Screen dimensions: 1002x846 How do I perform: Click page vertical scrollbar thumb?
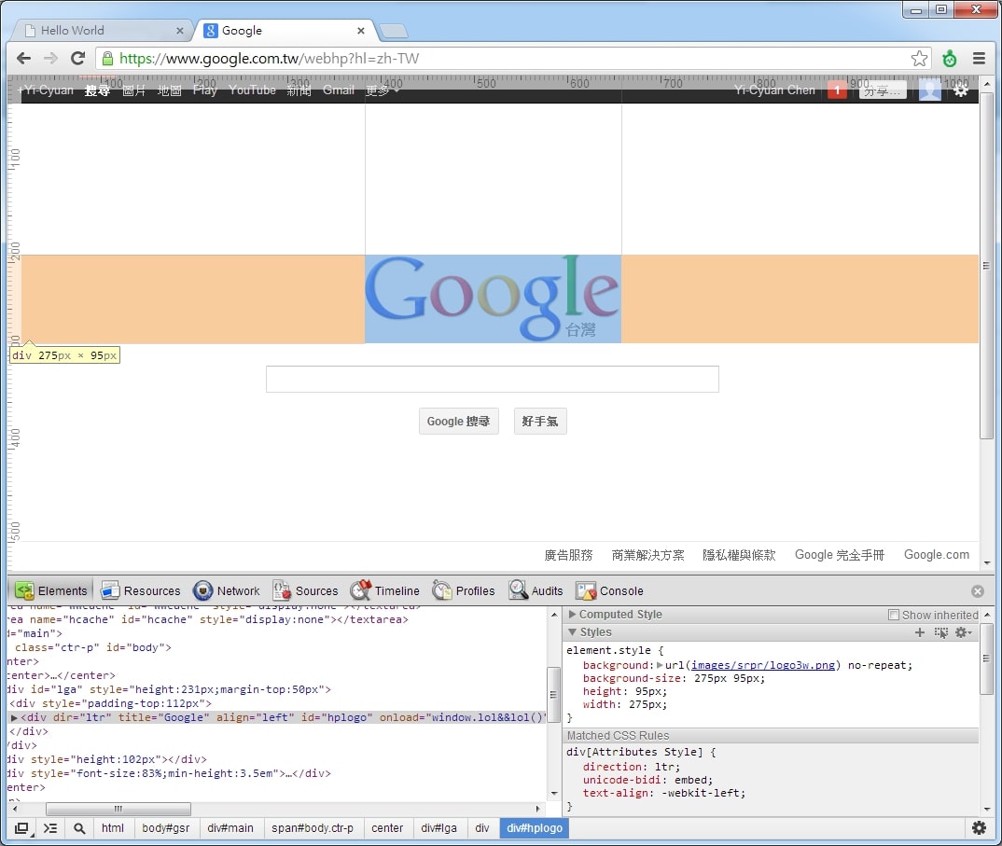click(987, 266)
